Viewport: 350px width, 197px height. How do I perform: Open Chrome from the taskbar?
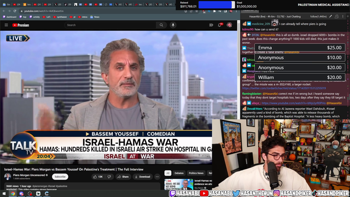[x=13, y=193]
